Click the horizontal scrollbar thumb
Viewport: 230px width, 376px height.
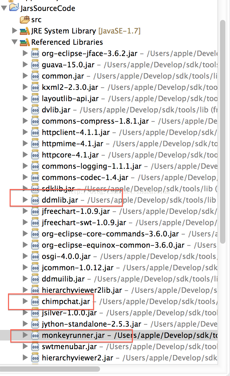click(x=50, y=369)
